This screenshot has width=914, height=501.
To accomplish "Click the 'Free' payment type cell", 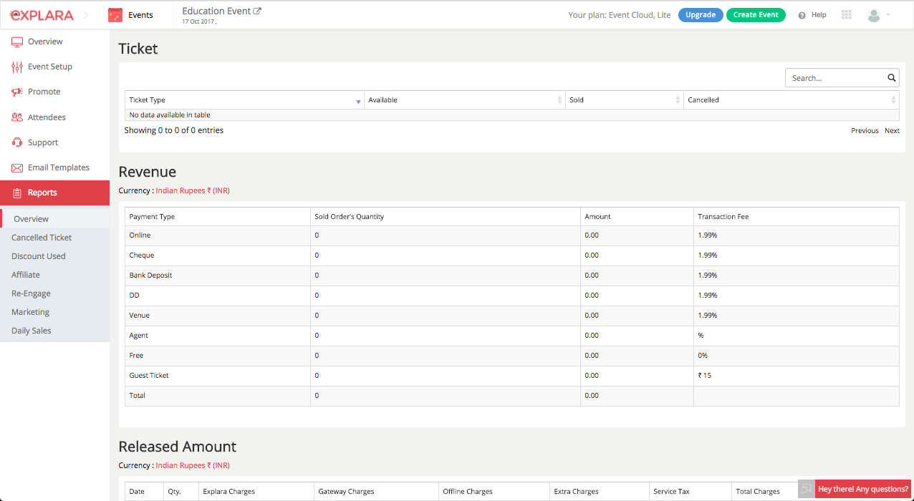I will pyautogui.click(x=218, y=356).
